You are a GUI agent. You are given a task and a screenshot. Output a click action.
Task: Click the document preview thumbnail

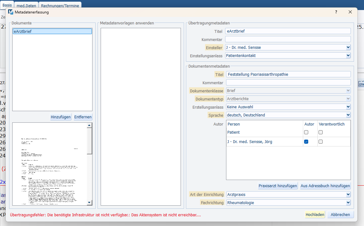point(50,164)
